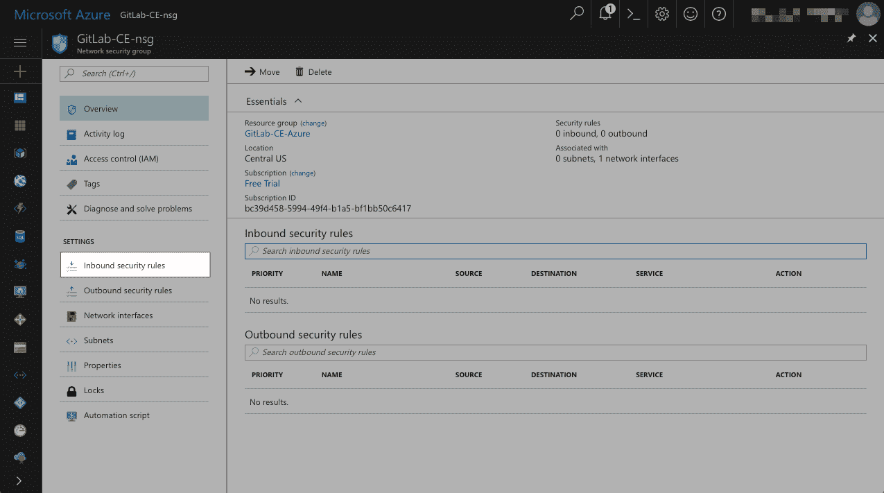Send feedback via the smiley icon

tap(690, 14)
